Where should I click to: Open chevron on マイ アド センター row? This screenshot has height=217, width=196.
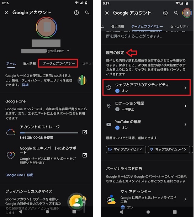point(185,199)
